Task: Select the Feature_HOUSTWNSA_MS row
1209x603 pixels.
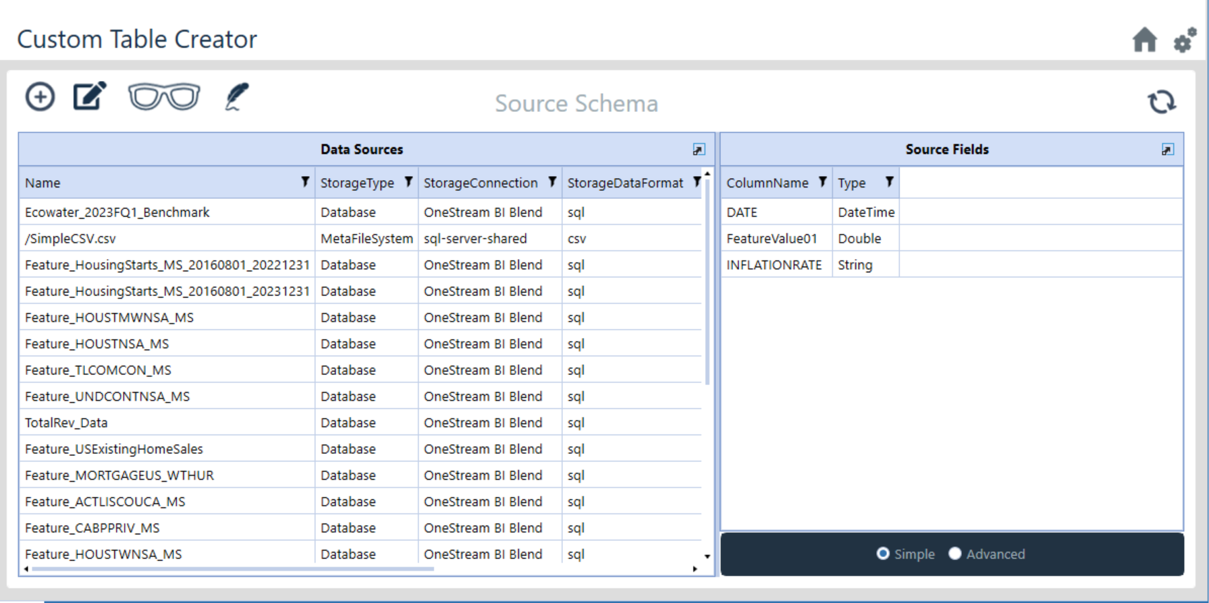Action: (360, 553)
